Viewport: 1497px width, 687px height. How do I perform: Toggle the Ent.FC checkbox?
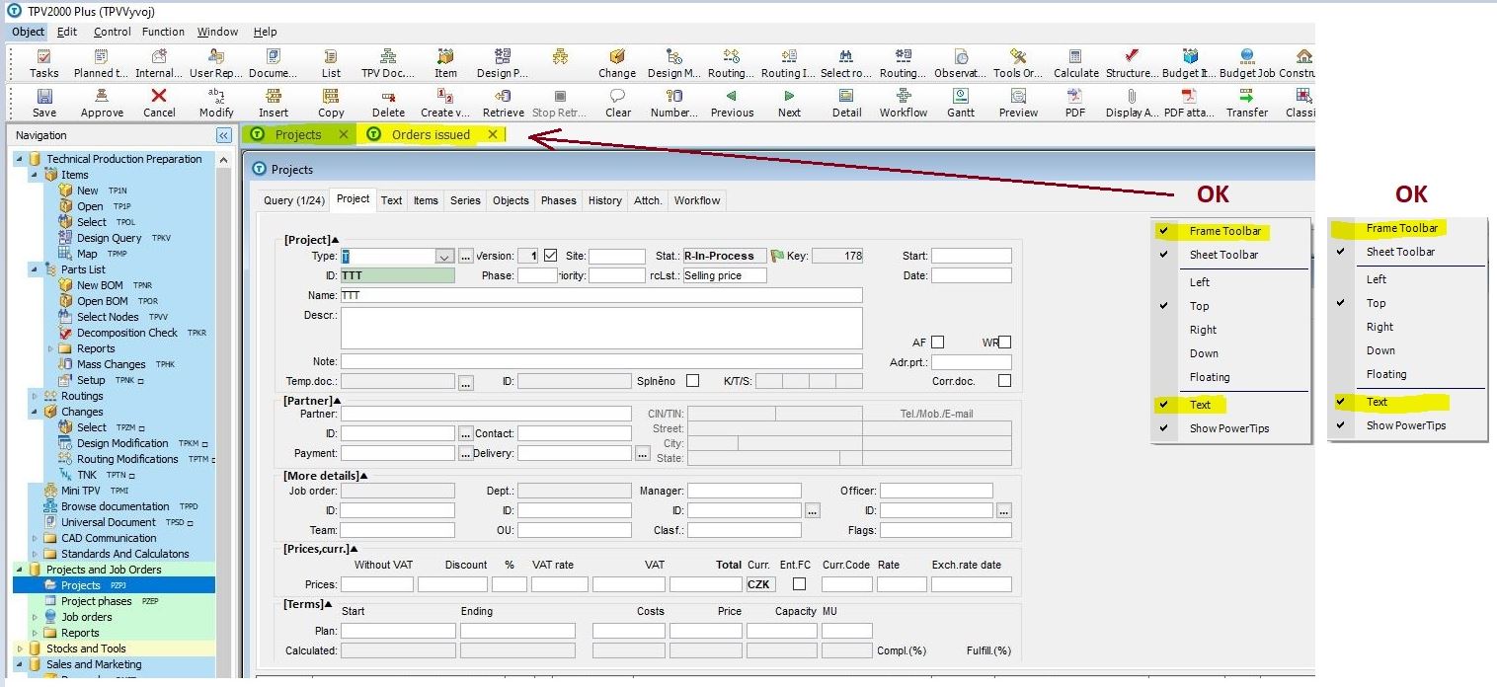[x=799, y=584]
